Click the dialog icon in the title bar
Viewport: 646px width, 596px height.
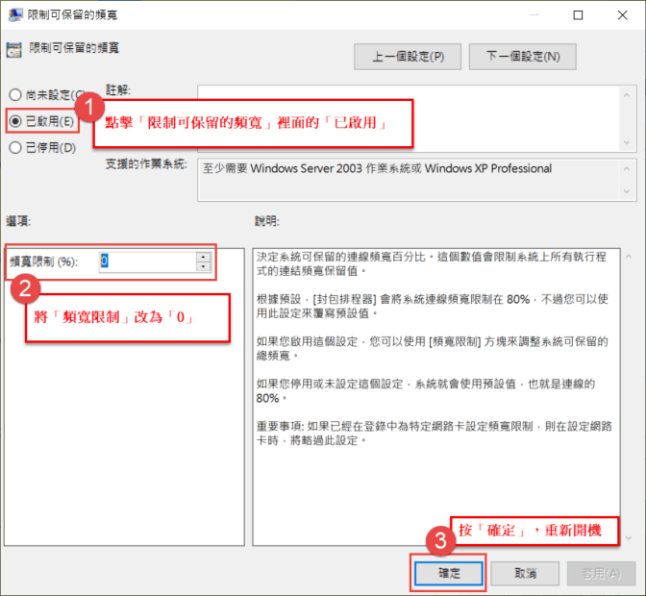[15, 15]
